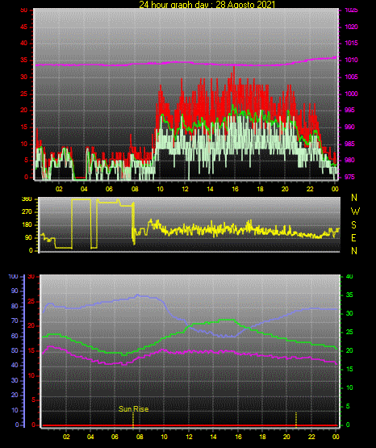Viewport: 376px width, 448px height.
Task: Click the 24 hour graph day title
Action: tap(207, 5)
